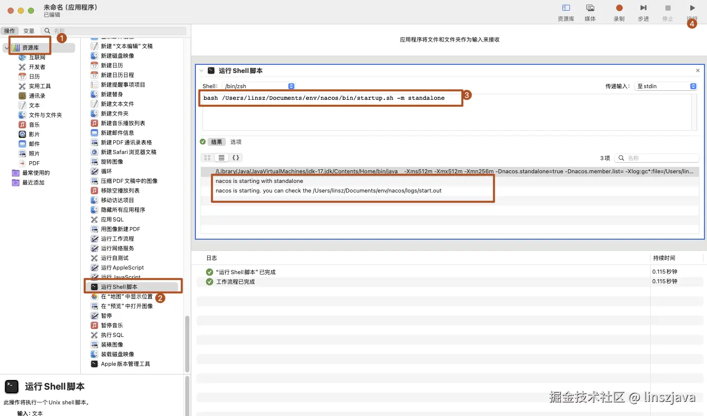
Task: Click the 停止 stop button
Action: tap(668, 13)
